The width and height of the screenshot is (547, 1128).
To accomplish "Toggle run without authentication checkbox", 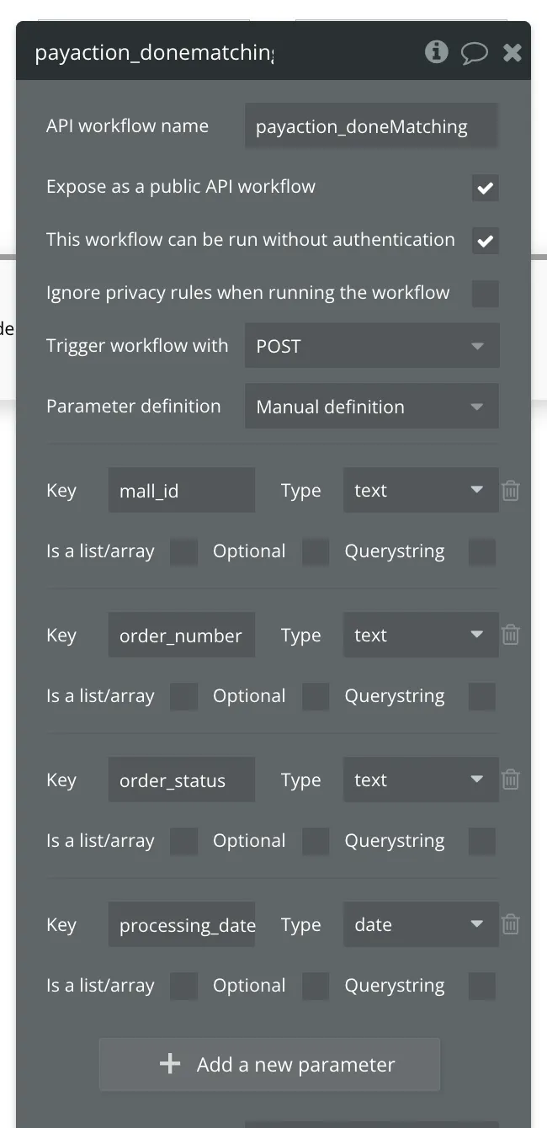I will click(x=485, y=241).
